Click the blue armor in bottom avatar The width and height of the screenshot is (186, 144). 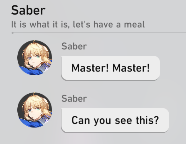[x=30, y=123]
